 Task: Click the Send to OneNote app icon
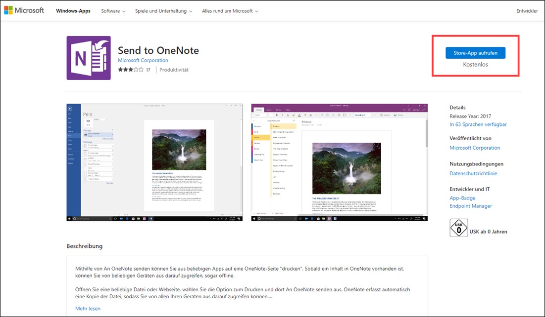pos(89,58)
